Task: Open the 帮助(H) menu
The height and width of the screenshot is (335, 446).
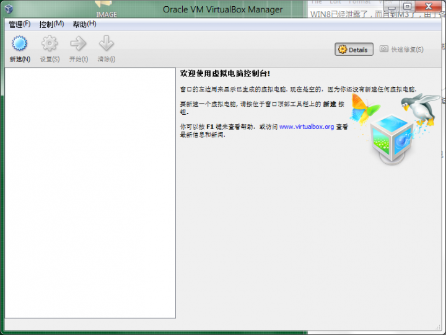Action: click(84, 24)
